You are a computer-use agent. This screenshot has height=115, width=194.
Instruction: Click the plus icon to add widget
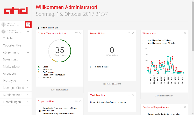tap(39, 28)
